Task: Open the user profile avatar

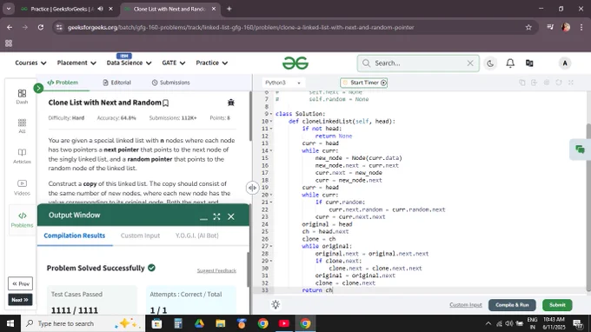Action: (565, 63)
